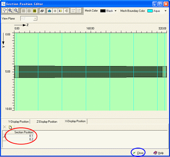
Task: Click the grayed icon right of the blue shape
Action: point(55,11)
